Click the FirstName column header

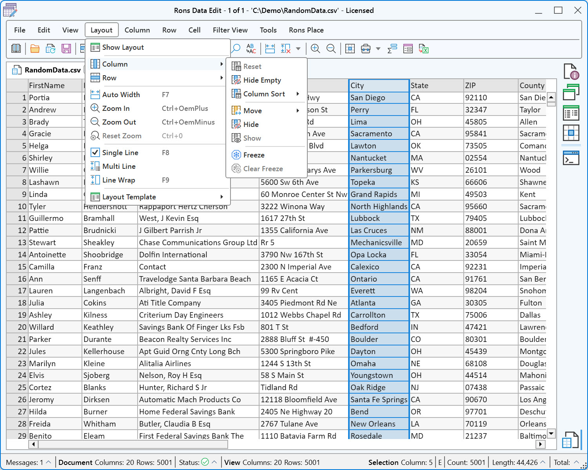55,85
